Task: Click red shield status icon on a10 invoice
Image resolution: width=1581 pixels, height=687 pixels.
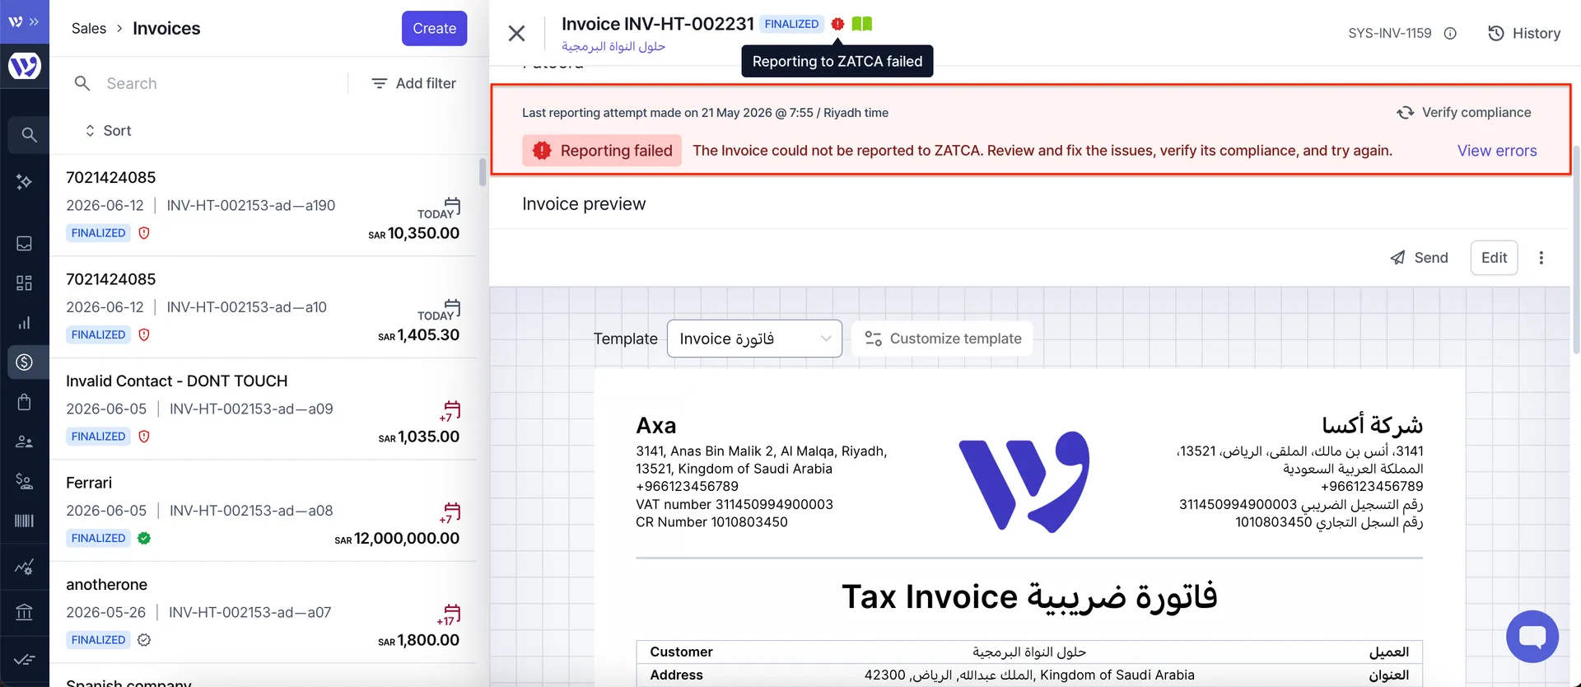Action: pyautogui.click(x=144, y=334)
